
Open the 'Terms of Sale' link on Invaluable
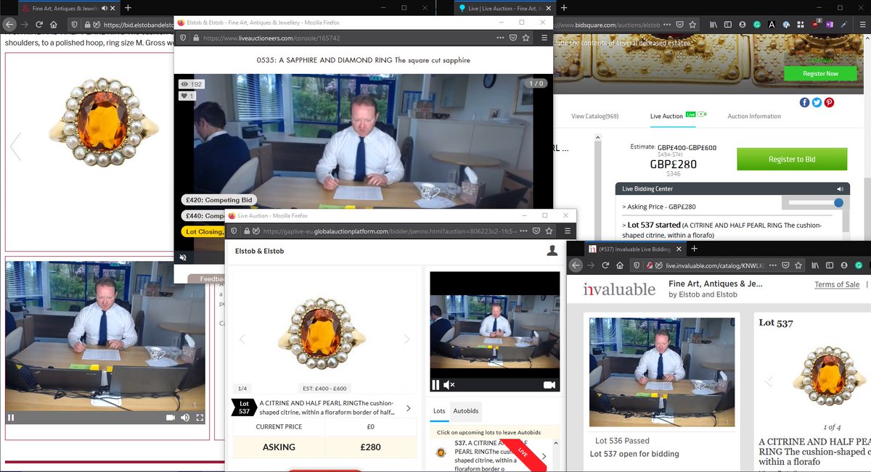pos(836,284)
